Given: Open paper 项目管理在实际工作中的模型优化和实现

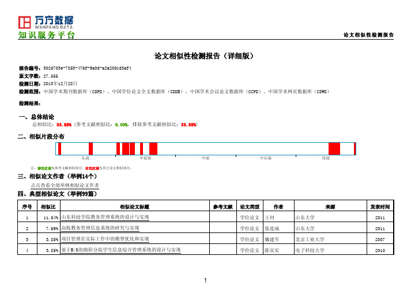Looking at the screenshot, I should tap(105, 239).
